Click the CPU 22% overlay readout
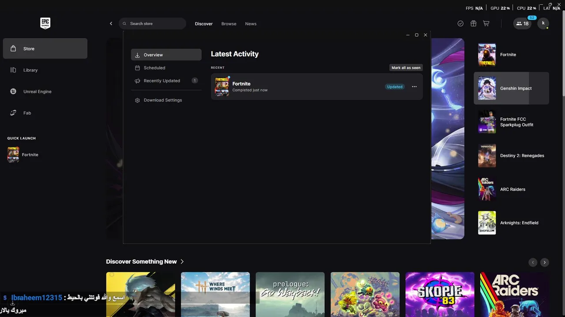Image resolution: width=565 pixels, height=317 pixels. point(527,8)
